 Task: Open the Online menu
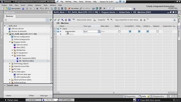(x=30, y=5)
